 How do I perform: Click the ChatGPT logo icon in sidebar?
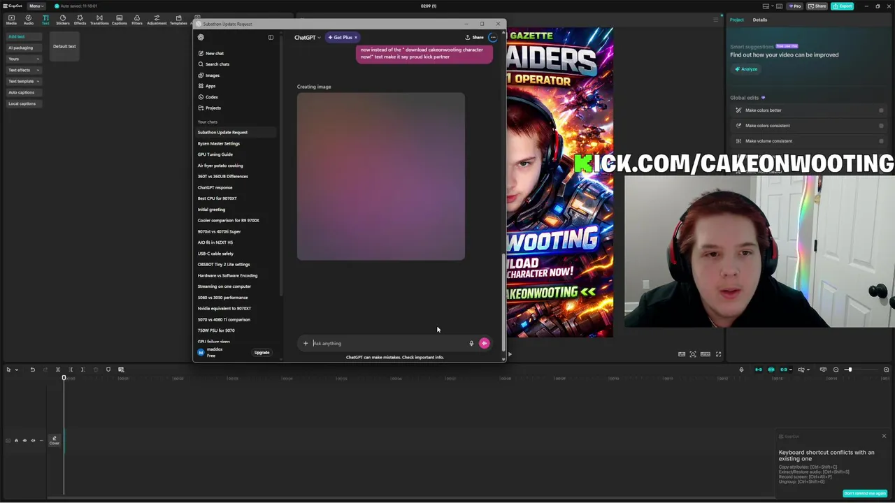coord(201,38)
